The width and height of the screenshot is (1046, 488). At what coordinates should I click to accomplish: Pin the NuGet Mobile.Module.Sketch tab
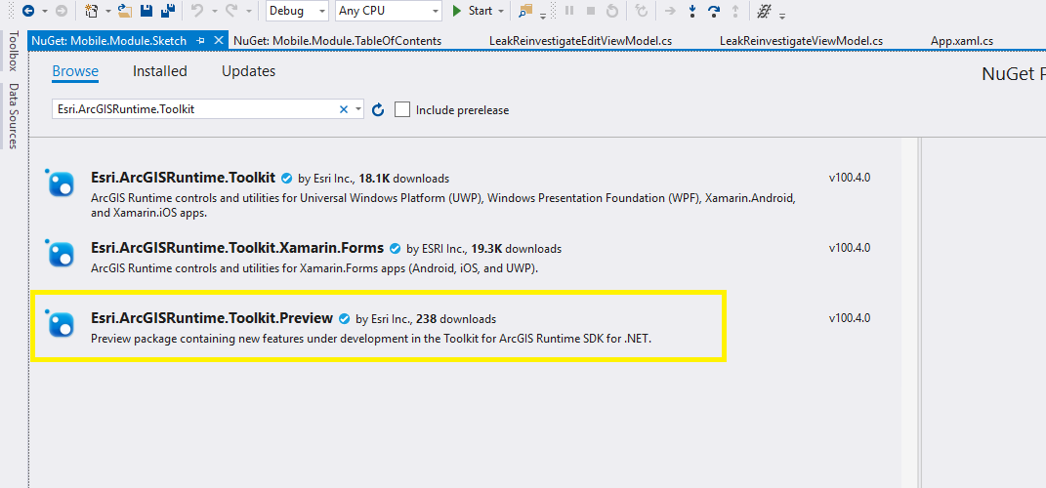(x=201, y=41)
